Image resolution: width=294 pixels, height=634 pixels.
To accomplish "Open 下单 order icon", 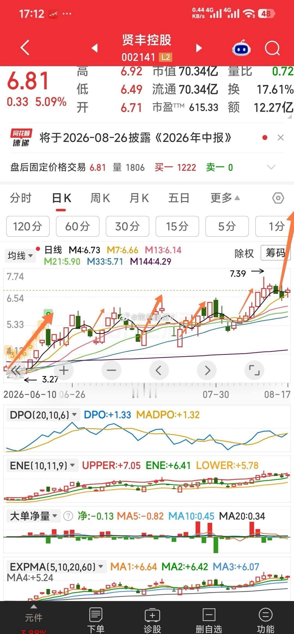I will pos(96,620).
